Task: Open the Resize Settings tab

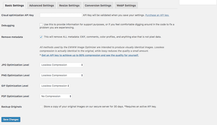Action: pos(69,5)
